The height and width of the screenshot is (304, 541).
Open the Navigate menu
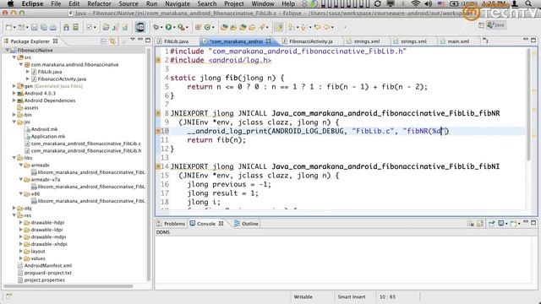click(x=178, y=3)
